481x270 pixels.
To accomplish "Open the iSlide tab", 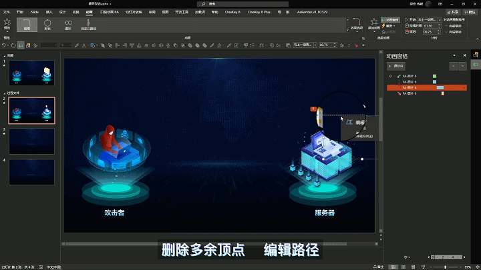I will [34, 12].
